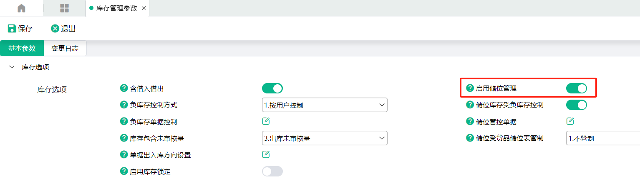Screen dimensions: 640x191
Task: Select the 基本参数 tab
Action: coord(22,48)
